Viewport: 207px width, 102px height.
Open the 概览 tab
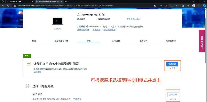(34, 41)
